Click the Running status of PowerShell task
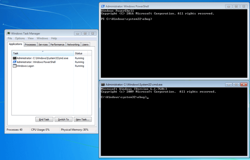250x160 pixels. pos(80,62)
